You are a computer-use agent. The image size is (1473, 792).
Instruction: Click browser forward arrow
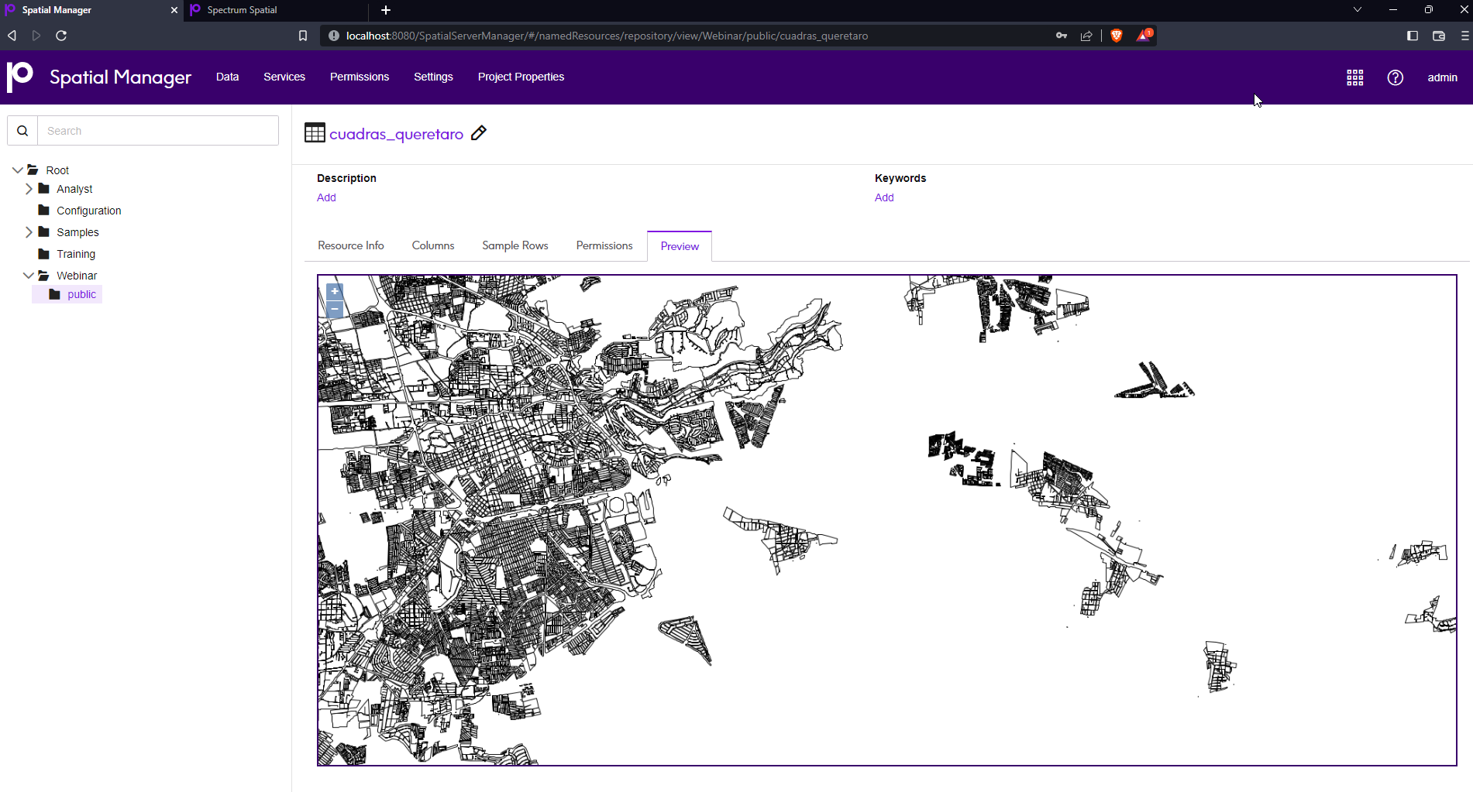[36, 36]
